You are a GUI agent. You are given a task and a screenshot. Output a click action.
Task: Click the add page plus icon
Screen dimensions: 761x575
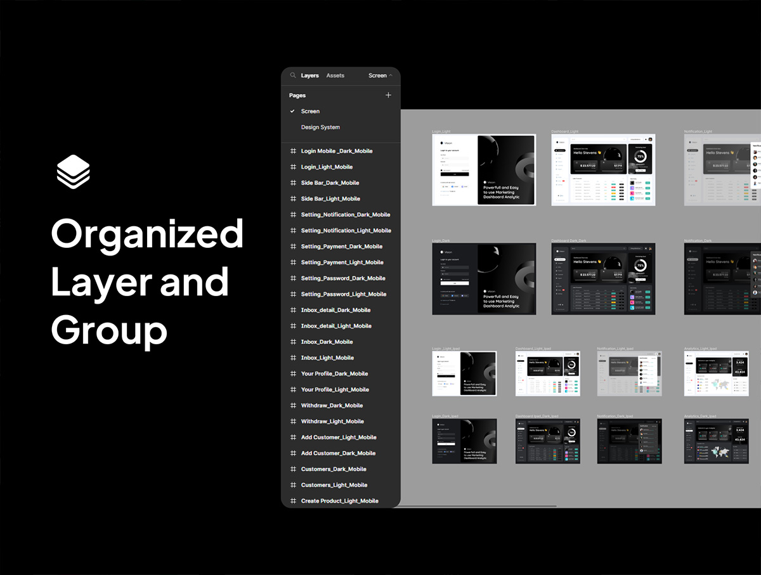388,95
